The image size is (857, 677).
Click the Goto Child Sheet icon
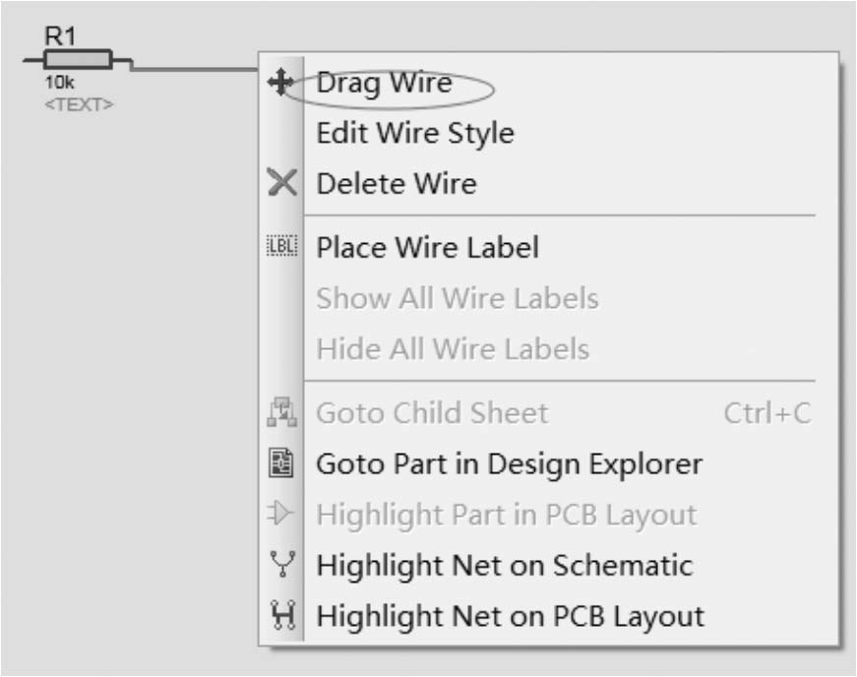(x=282, y=414)
